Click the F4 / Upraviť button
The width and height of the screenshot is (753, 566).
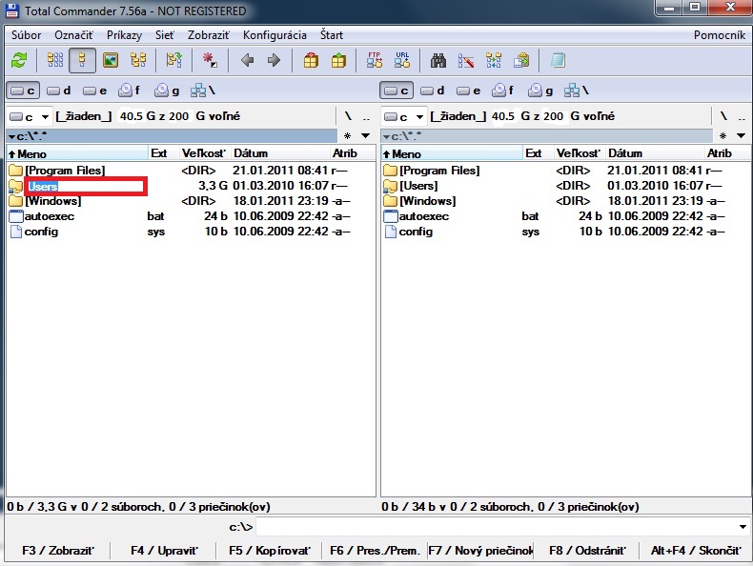(164, 551)
